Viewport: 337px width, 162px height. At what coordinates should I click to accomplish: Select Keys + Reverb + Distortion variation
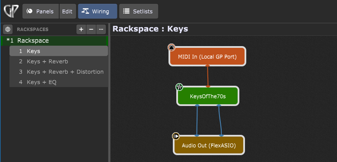[59, 72]
